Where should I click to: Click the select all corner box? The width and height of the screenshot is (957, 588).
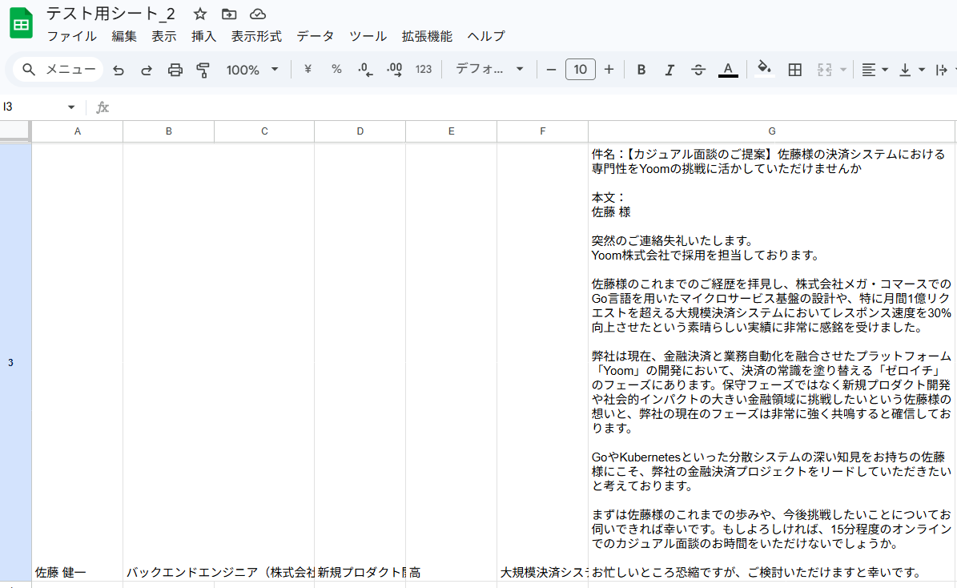point(14,131)
